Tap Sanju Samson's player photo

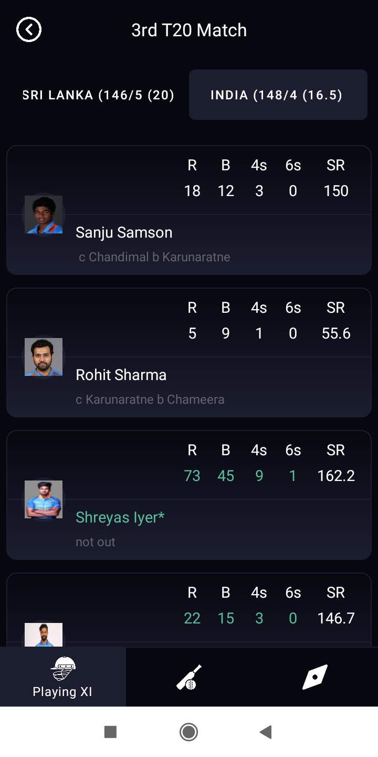click(44, 214)
